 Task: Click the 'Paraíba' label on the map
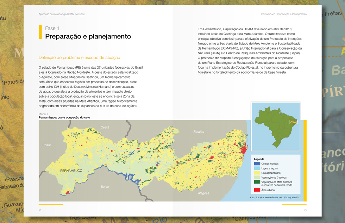tap(199, 132)
